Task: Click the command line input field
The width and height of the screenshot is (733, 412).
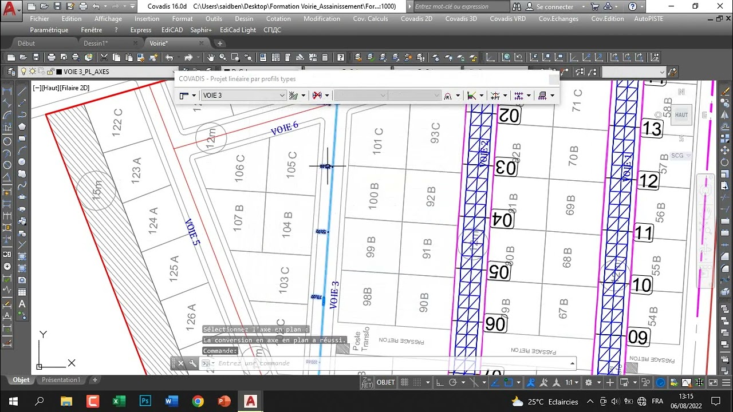Action: (389, 363)
